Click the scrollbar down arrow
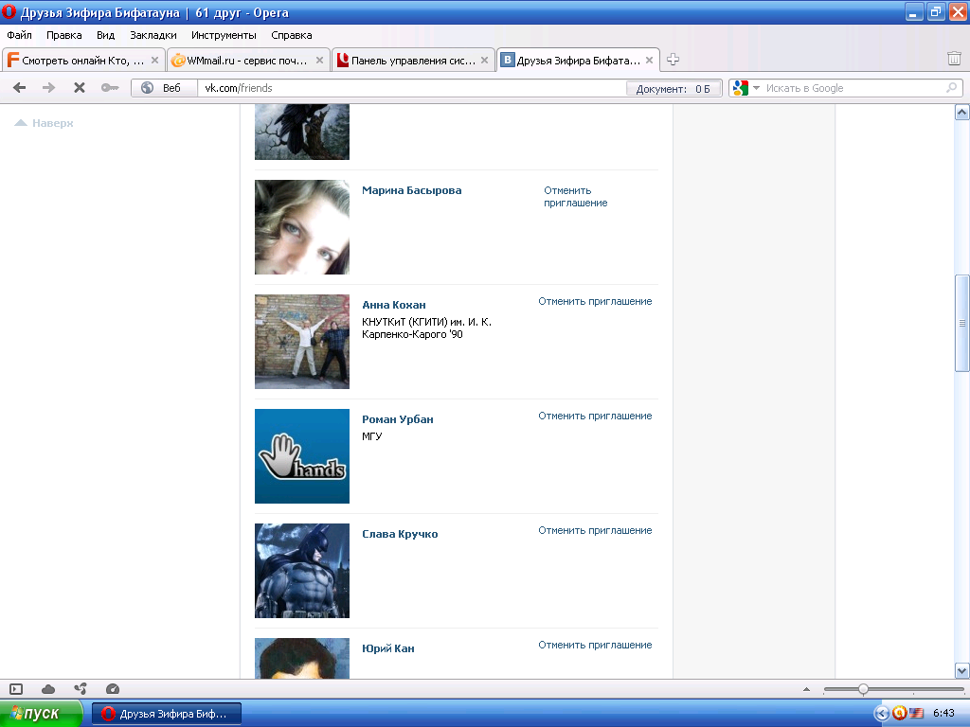Image resolution: width=970 pixels, height=727 pixels. point(962,671)
